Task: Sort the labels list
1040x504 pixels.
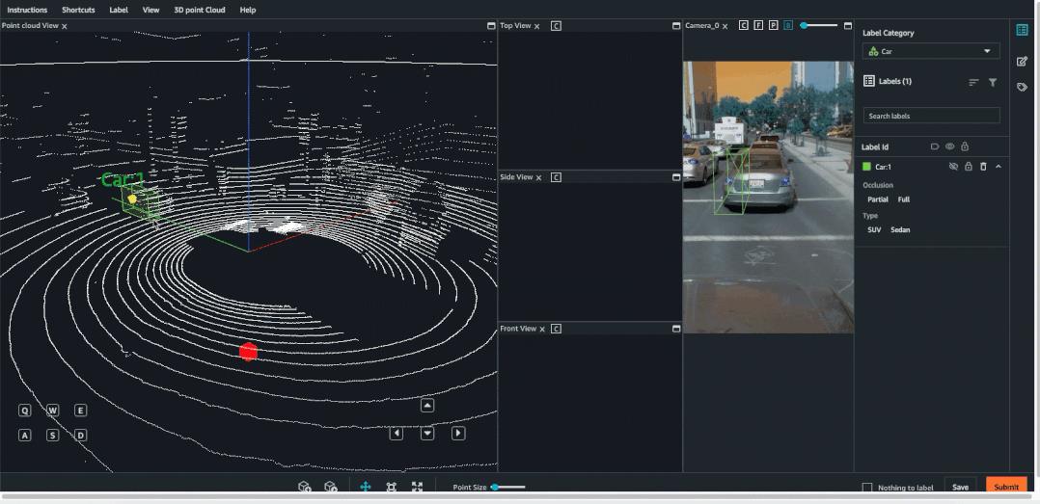Action: 973,83
